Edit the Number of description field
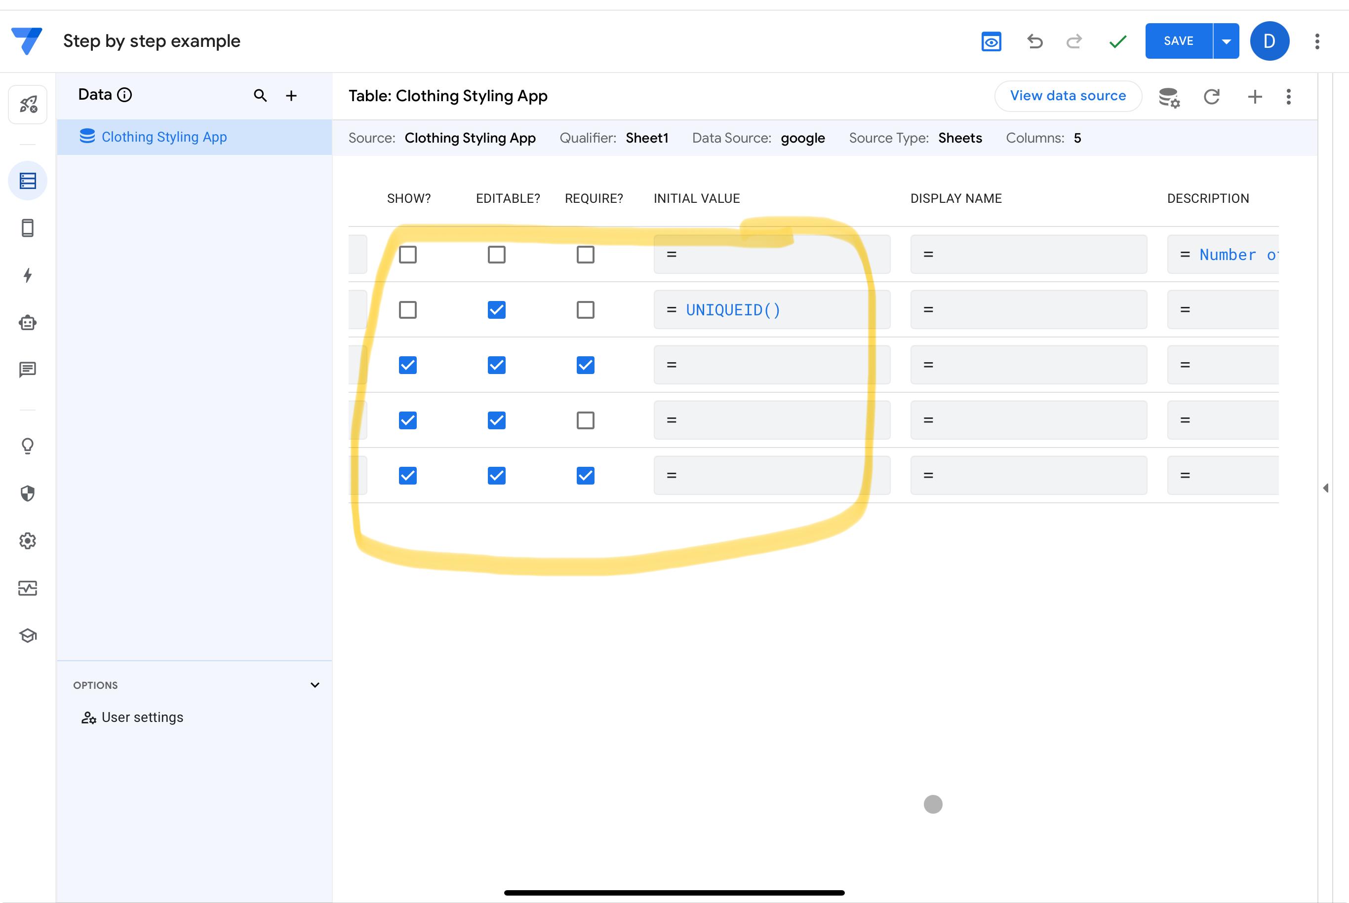 tap(1222, 255)
